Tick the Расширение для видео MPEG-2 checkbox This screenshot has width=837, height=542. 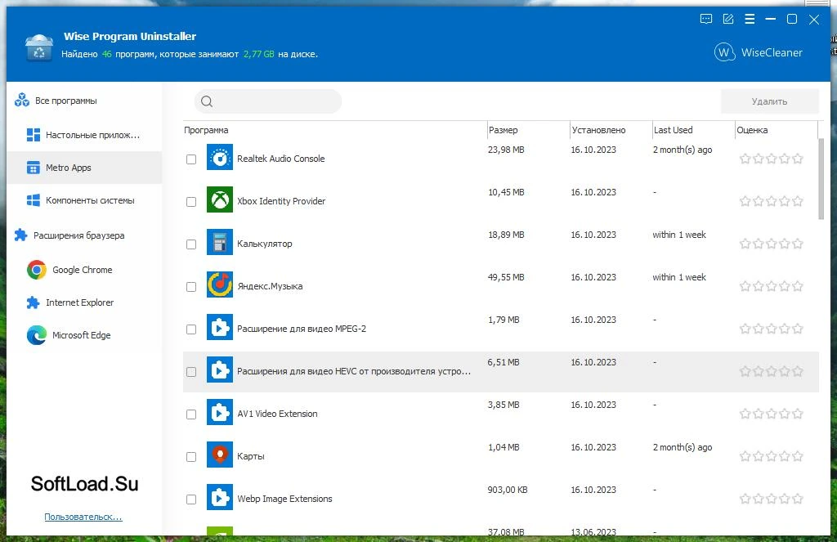[191, 329]
